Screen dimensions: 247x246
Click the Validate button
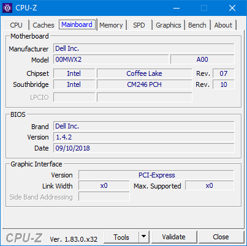pyautogui.click(x=174, y=237)
